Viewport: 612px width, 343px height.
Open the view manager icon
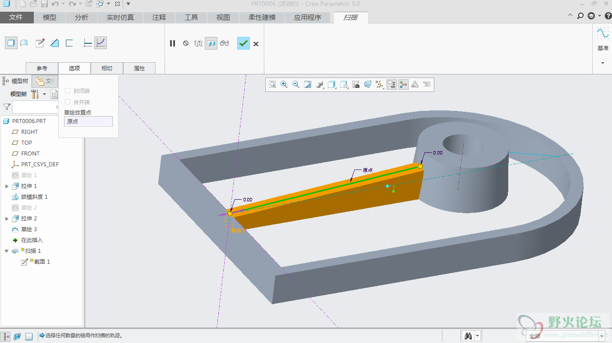click(344, 84)
